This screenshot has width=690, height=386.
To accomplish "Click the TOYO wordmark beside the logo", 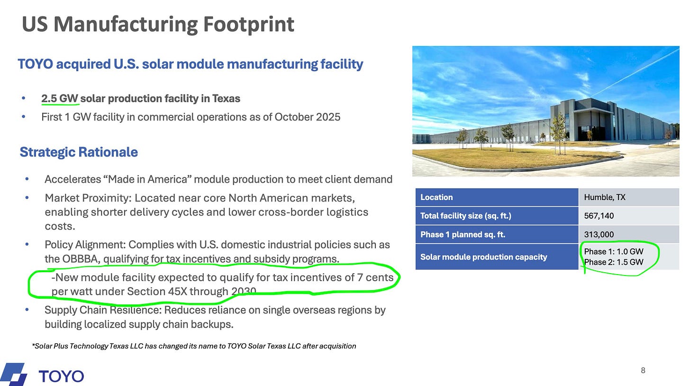I will click(x=61, y=377).
